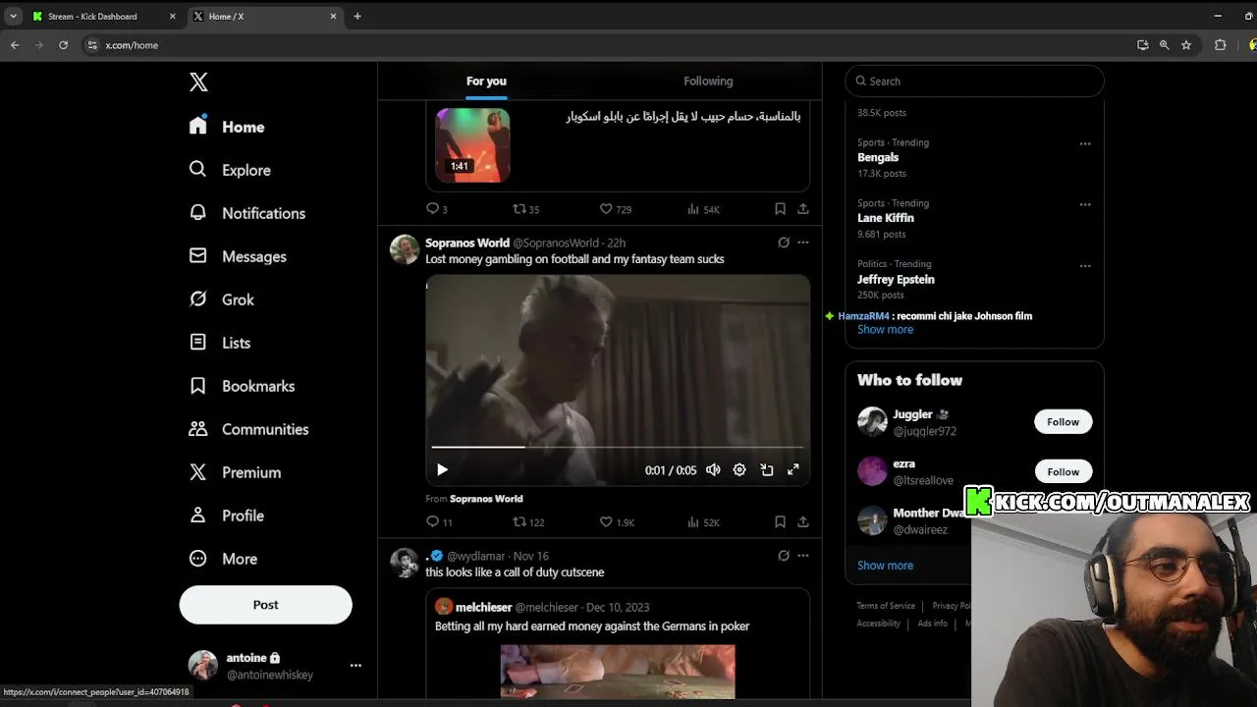Viewport: 1257px width, 707px height.
Task: Open Communities from the sidebar
Action: [249, 429]
